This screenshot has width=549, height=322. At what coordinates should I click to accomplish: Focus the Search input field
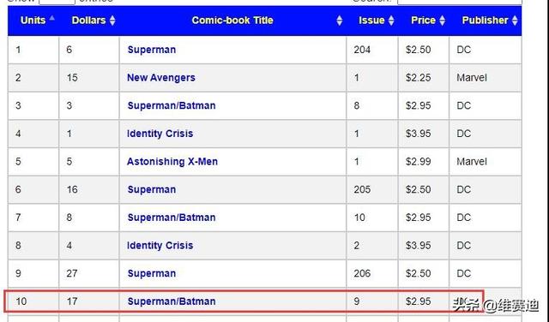(460, 2)
